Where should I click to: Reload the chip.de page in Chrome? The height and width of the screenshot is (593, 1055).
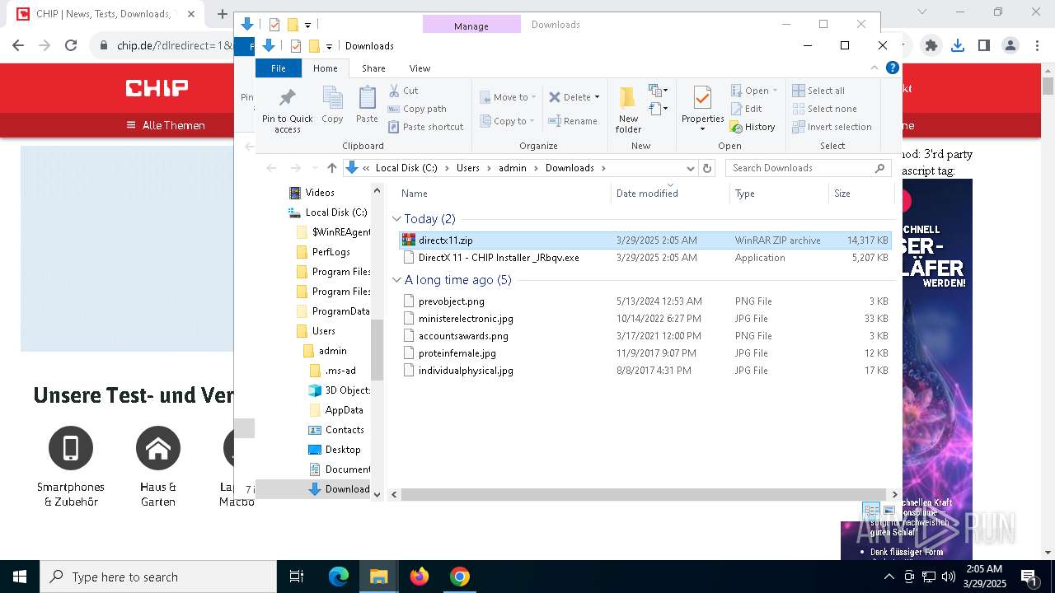71,46
